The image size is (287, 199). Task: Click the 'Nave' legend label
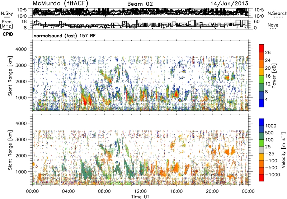point(273,25)
